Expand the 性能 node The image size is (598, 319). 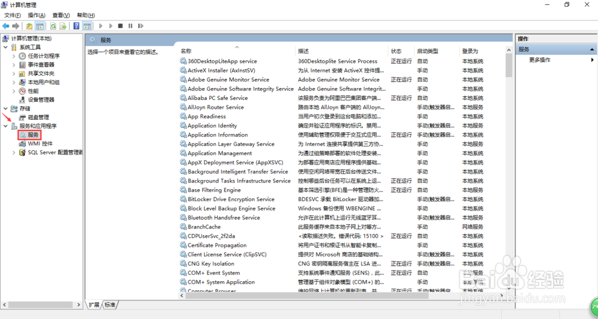point(14,91)
